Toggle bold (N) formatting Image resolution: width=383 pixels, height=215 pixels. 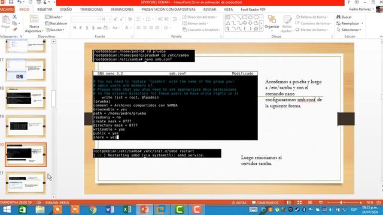click(x=74, y=28)
